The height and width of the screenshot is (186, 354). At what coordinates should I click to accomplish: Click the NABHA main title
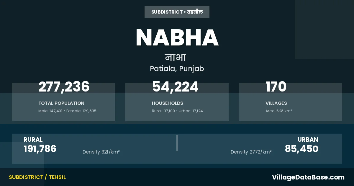[x=177, y=38]
